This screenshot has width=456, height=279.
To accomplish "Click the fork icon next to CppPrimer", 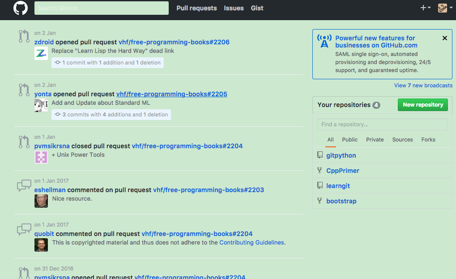I will tap(320, 170).
